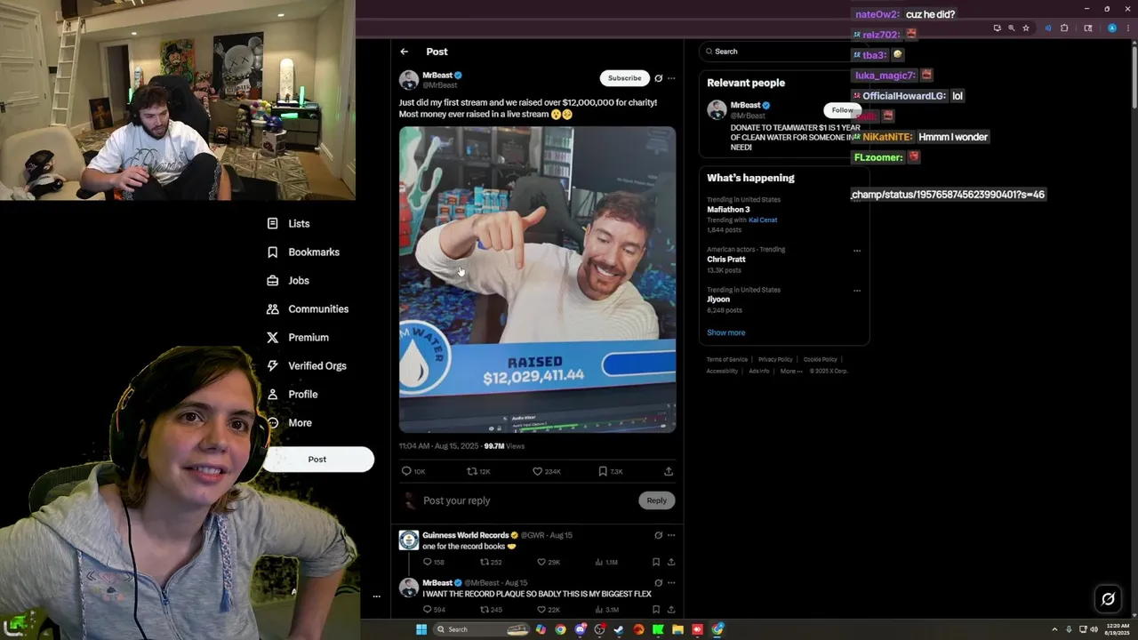Open Guinness World Records avatar
The image size is (1138, 640).
409,540
